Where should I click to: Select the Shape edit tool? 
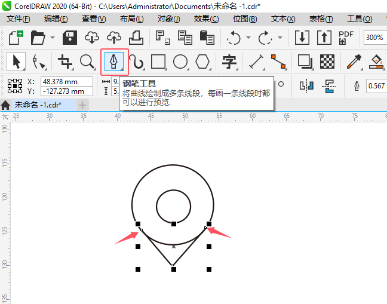pos(39,62)
